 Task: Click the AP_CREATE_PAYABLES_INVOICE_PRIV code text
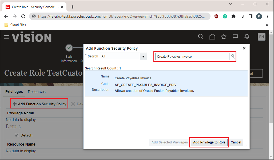(x=146, y=85)
